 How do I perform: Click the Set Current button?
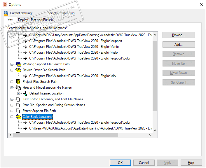click(179, 83)
